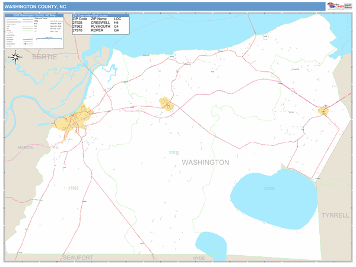This screenshot has height=267, width=356.
Task: Click the WASHINGTON county label on map
Action: (205, 162)
